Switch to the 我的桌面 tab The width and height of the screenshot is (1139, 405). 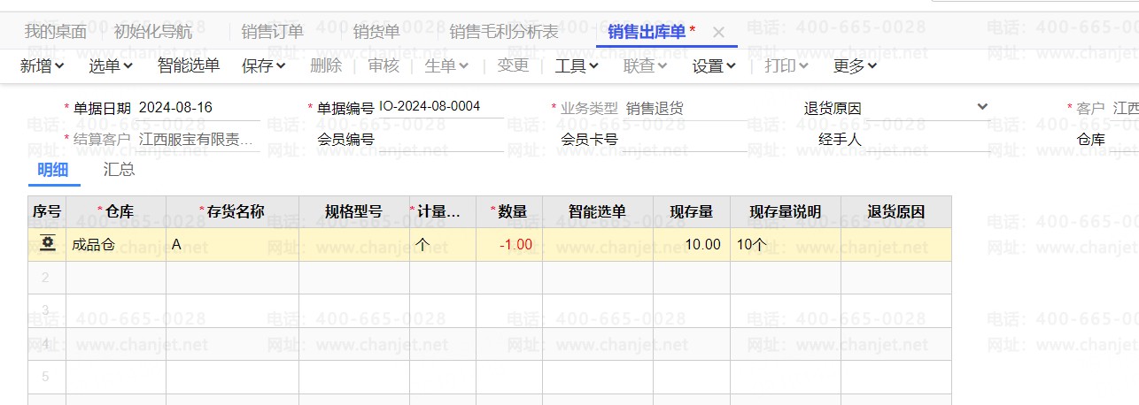tap(55, 33)
